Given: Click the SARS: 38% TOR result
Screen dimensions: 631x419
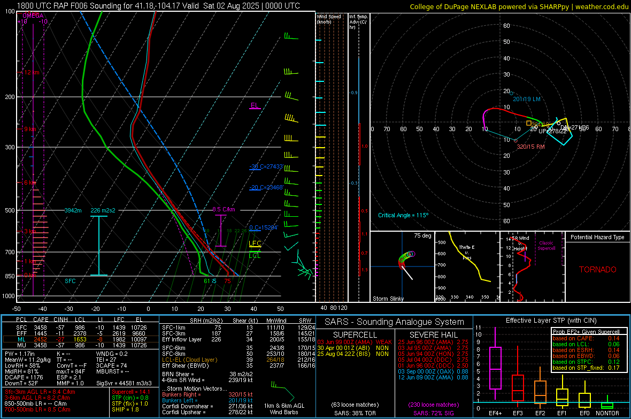Looking at the screenshot, I should pyautogui.click(x=355, y=413).
